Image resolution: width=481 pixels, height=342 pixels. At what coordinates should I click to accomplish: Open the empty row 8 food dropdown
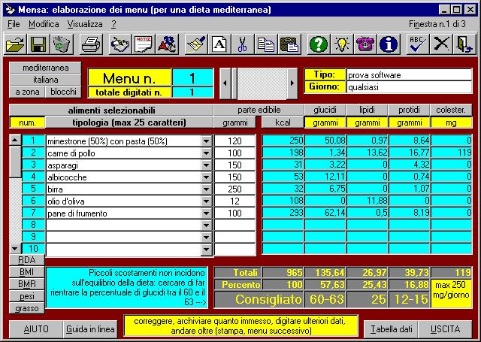pos(206,225)
